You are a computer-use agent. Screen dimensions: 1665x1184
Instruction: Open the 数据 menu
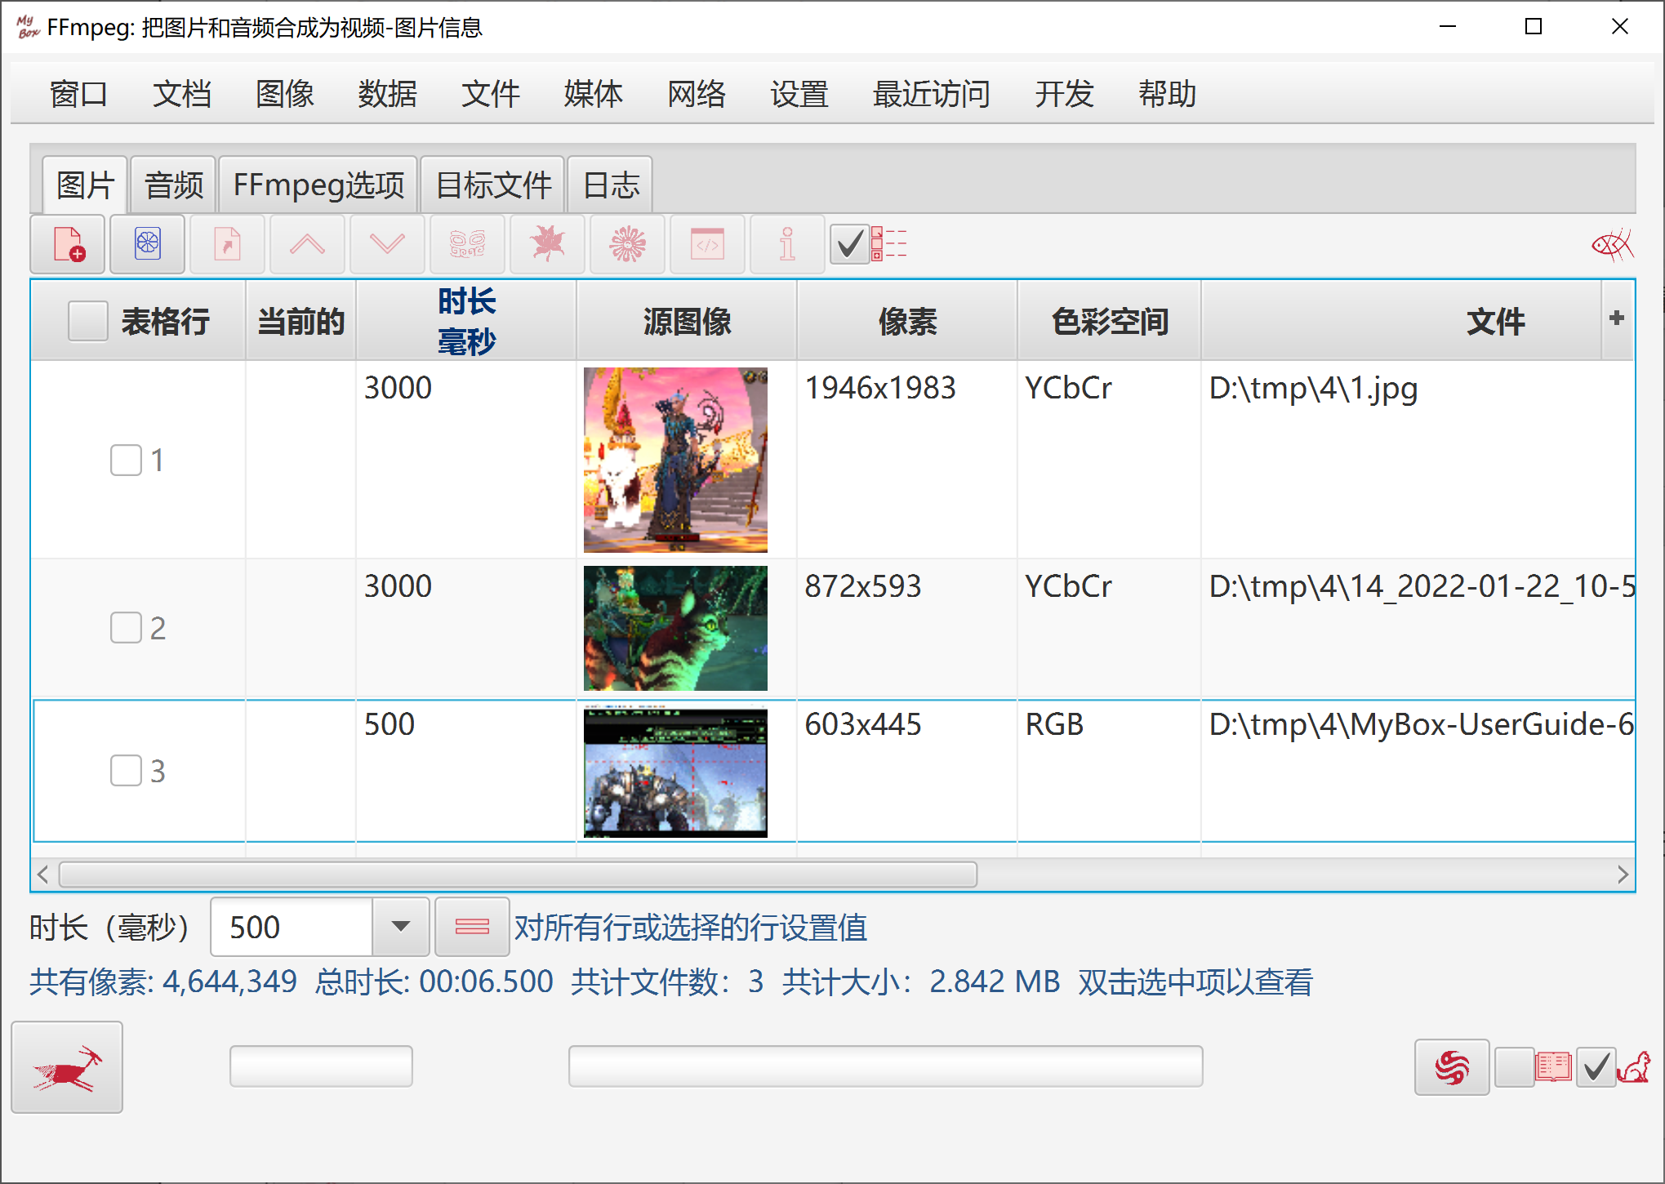tap(387, 94)
